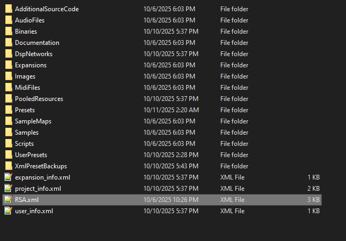Click the XmlPresetBackups folder icon
Viewport: 346px width, 241px height.
[x=8, y=166]
